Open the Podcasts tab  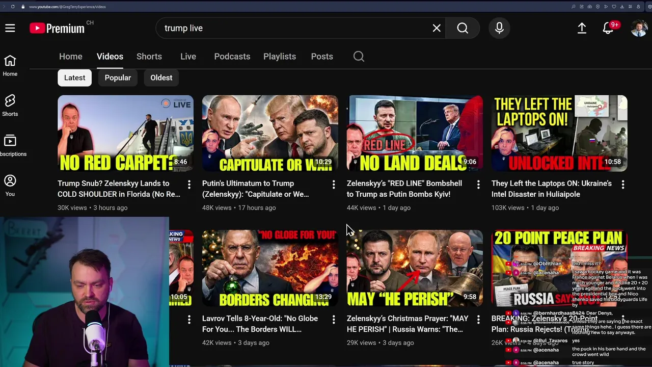point(232,57)
